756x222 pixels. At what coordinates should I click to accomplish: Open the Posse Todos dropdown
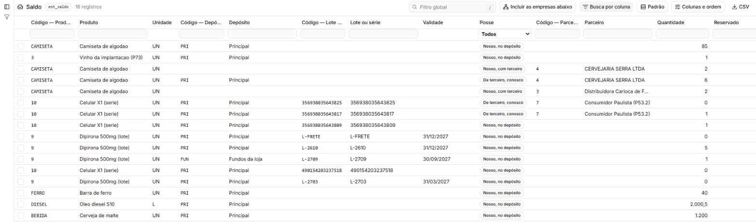(504, 34)
